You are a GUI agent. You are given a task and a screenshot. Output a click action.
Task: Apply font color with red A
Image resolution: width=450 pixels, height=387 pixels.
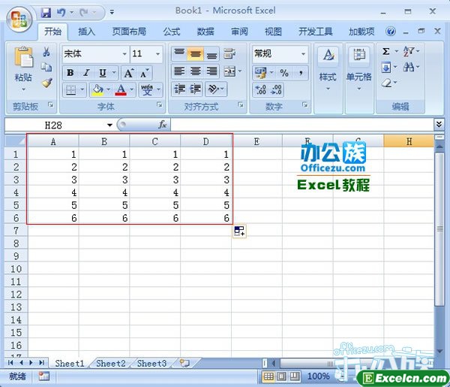point(121,90)
